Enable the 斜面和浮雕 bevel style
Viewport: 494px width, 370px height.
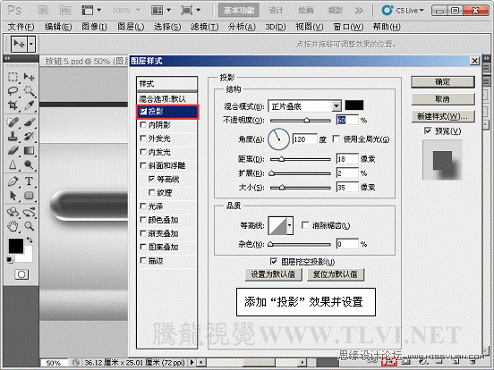(143, 165)
